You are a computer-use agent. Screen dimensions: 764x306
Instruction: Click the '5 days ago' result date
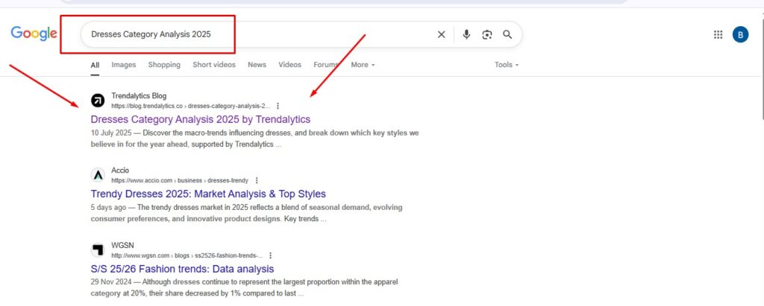pyautogui.click(x=107, y=207)
